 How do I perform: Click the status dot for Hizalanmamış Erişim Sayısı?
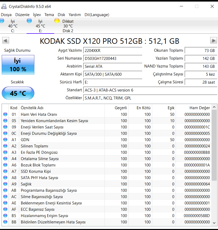5,216
